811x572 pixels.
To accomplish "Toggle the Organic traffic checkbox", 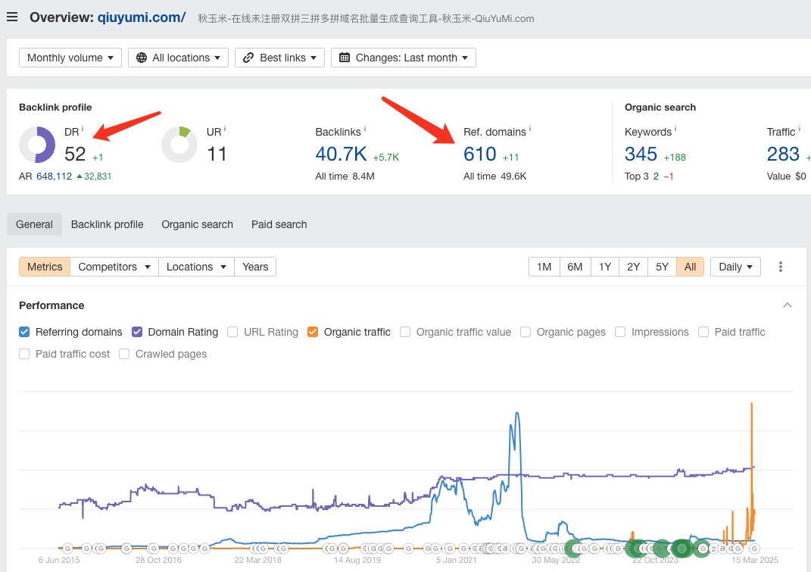I will (x=313, y=332).
